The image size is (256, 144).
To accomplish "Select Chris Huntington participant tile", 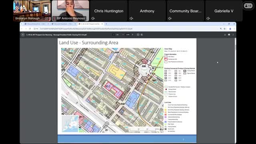I will coord(109,11).
